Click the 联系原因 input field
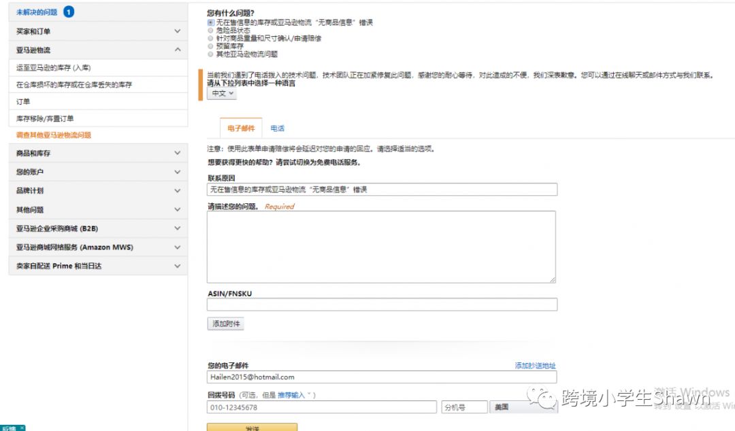 coord(382,189)
